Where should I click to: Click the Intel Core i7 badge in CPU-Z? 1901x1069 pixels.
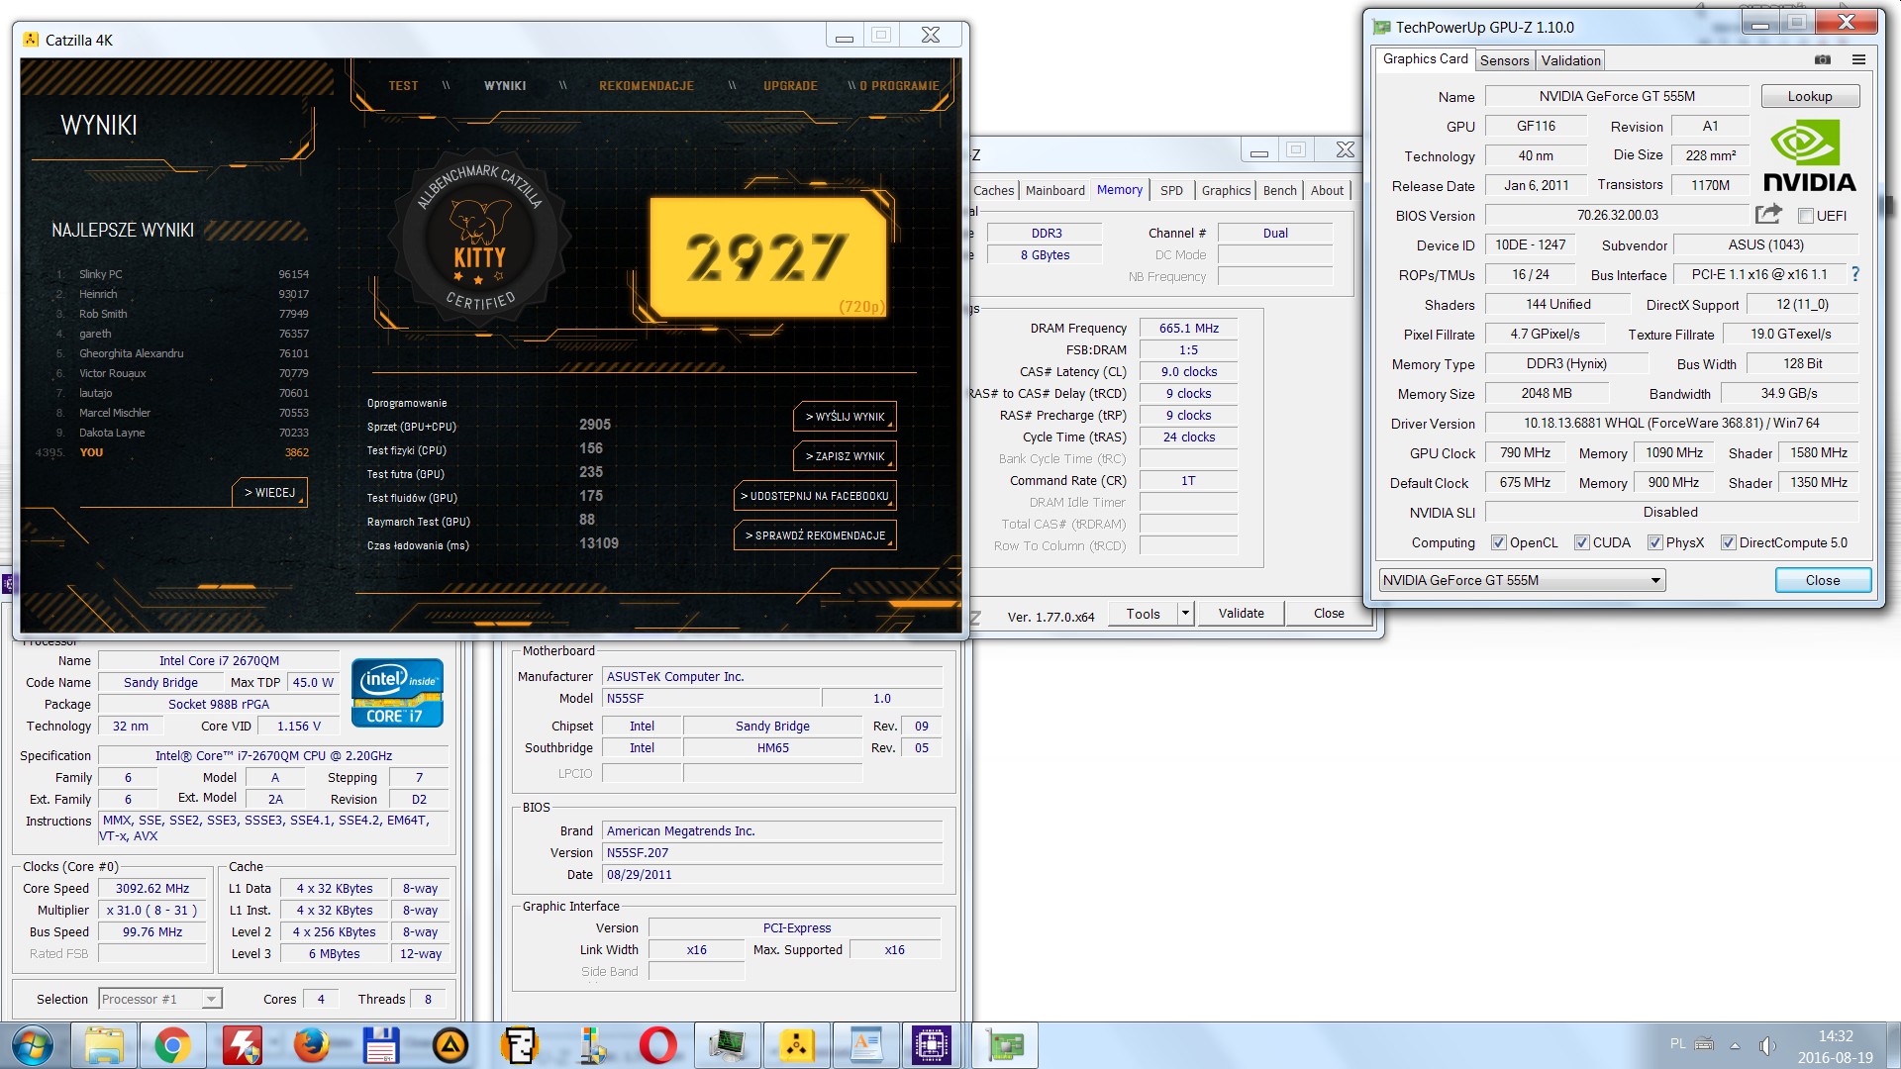coord(397,692)
